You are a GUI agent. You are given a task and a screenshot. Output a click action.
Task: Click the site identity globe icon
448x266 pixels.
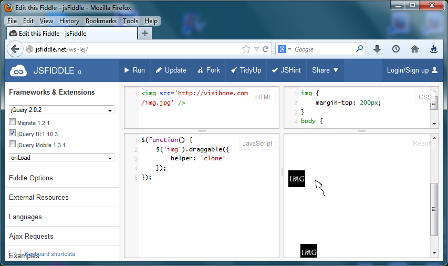[29, 49]
